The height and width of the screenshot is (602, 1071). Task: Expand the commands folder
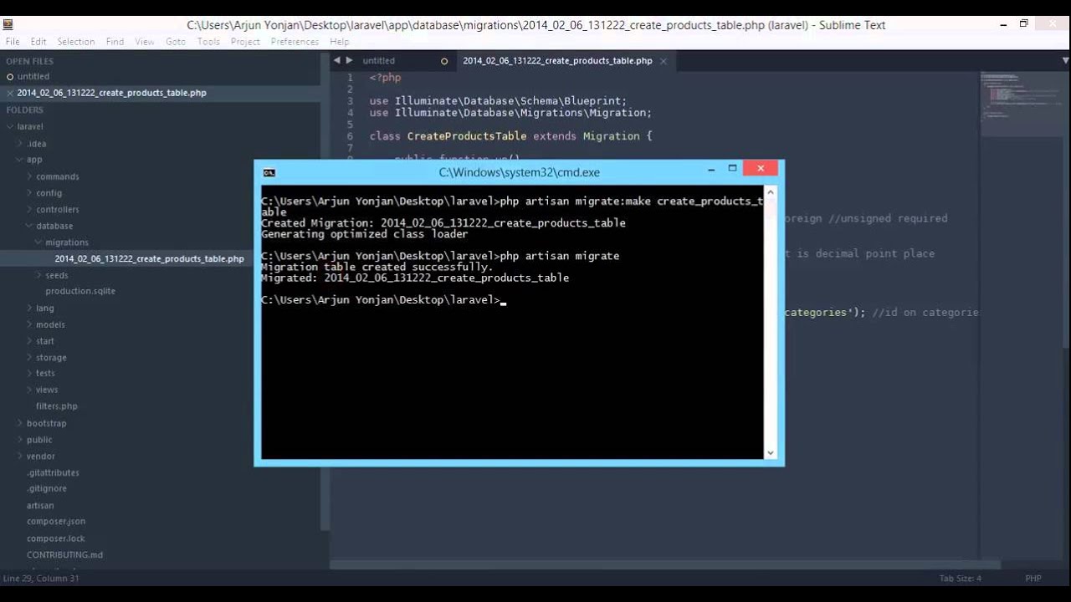pos(29,176)
